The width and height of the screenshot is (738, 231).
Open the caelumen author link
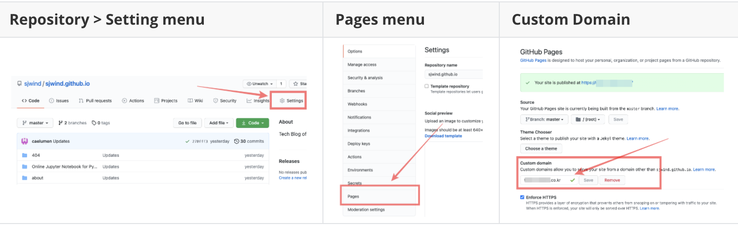(x=41, y=141)
